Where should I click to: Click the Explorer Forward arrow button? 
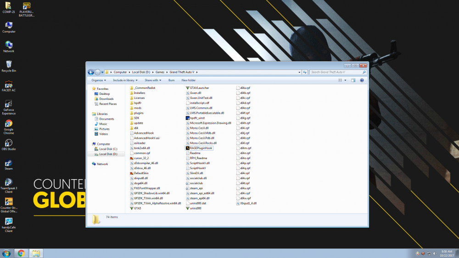click(97, 72)
